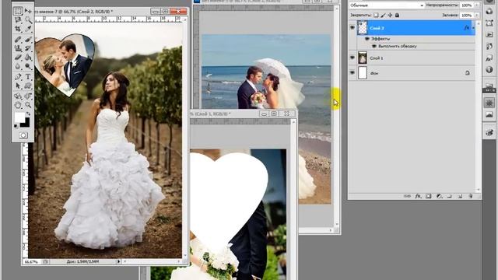Select the Custom Shape tool
Image resolution: width=498 pixels, height=280 pixels.
coord(28,86)
